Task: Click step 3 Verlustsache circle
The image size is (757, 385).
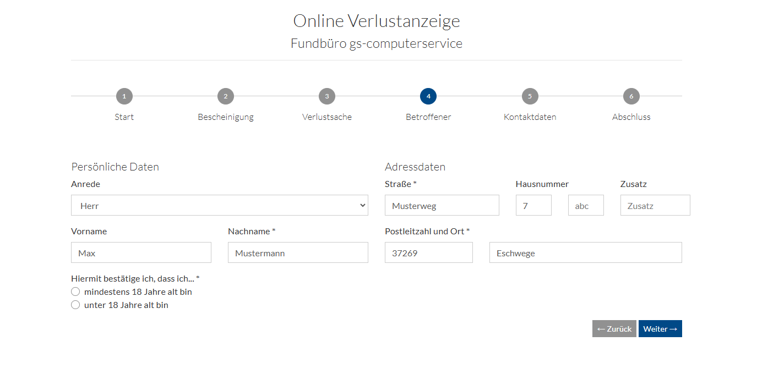Action: click(327, 96)
